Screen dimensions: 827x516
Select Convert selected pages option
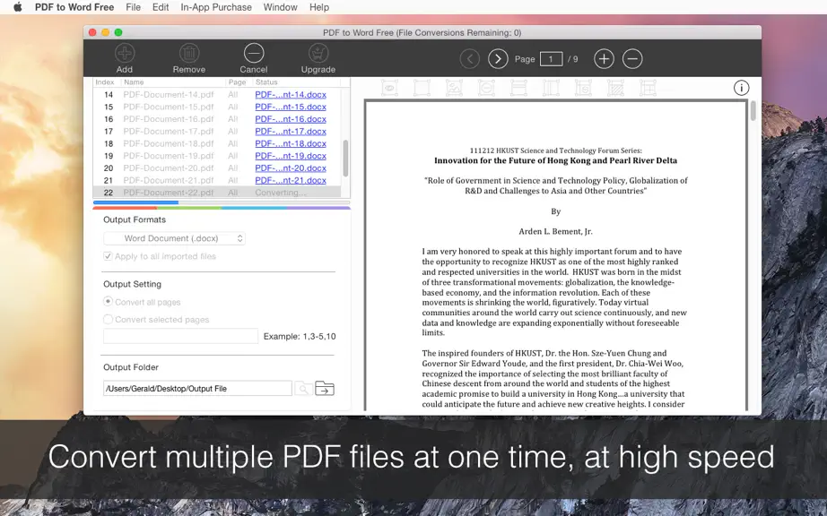109,319
